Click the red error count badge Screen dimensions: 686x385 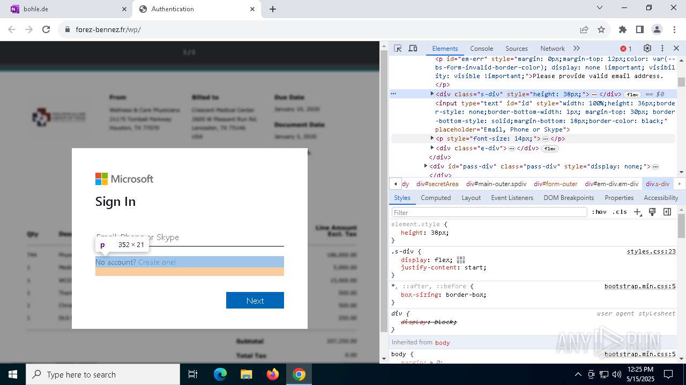click(626, 49)
